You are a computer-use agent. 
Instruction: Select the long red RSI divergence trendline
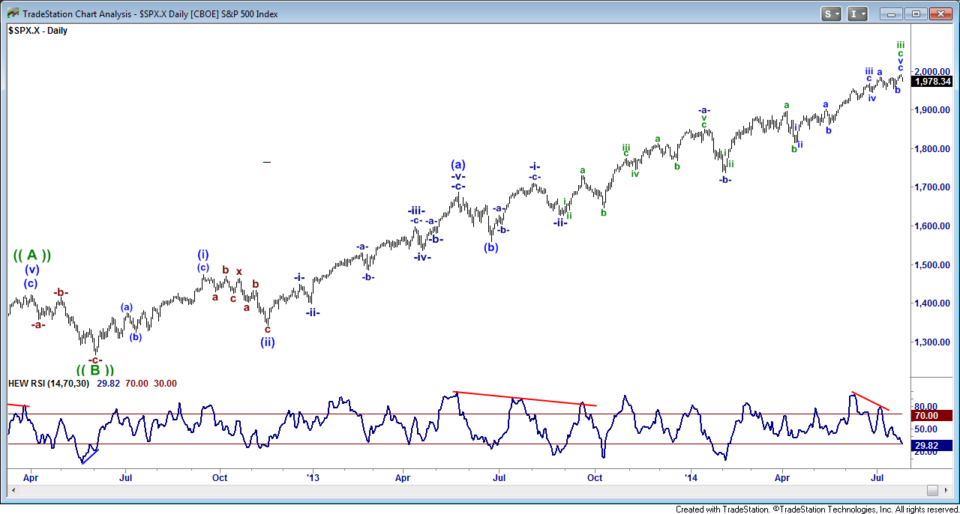[x=525, y=399]
